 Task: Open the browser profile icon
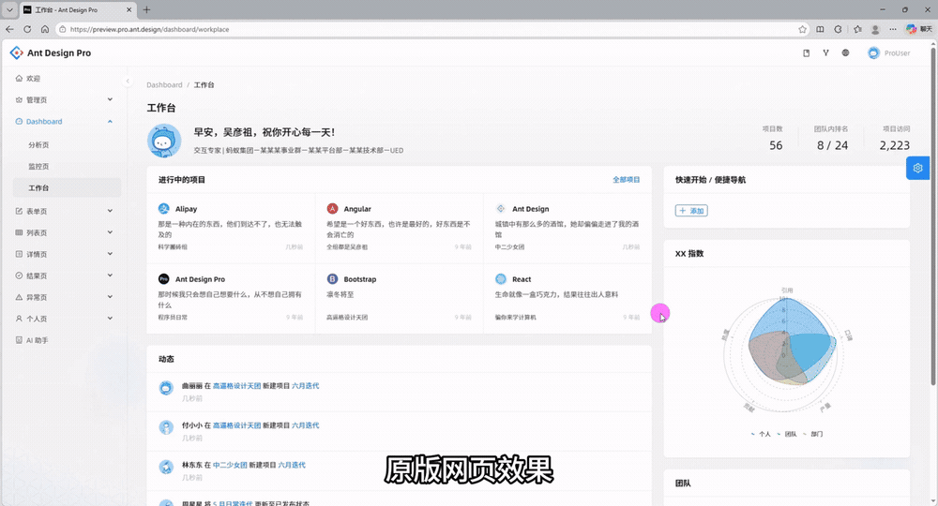pos(875,29)
